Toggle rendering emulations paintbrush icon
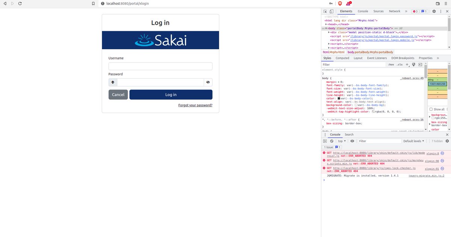Image resolution: width=451 pixels, height=237 pixels. pyautogui.click(x=413, y=65)
